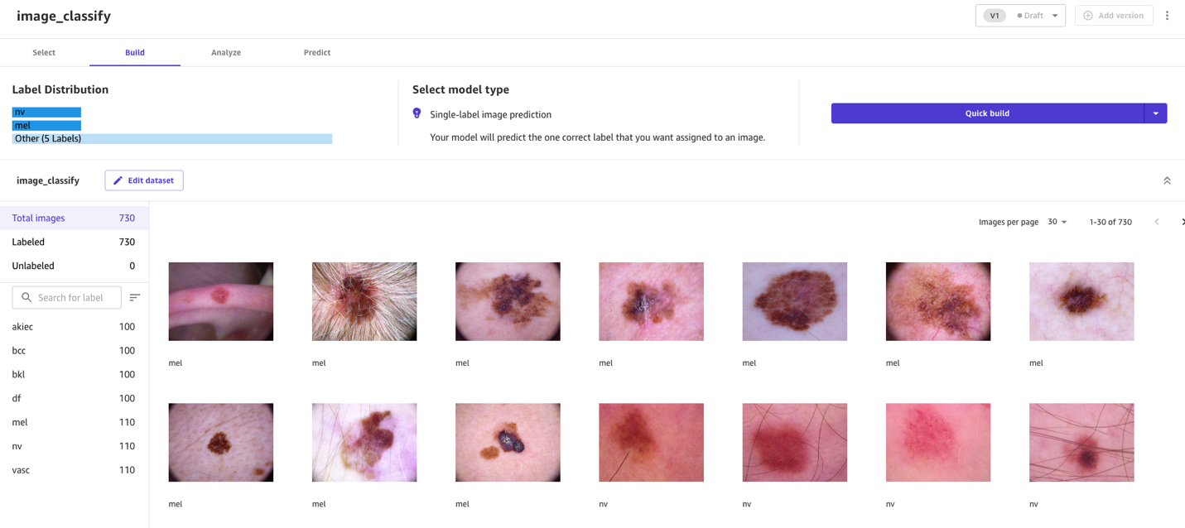Open the third mel thumbnail in second row
Viewport: 1185px width, 528px height.
click(508, 442)
